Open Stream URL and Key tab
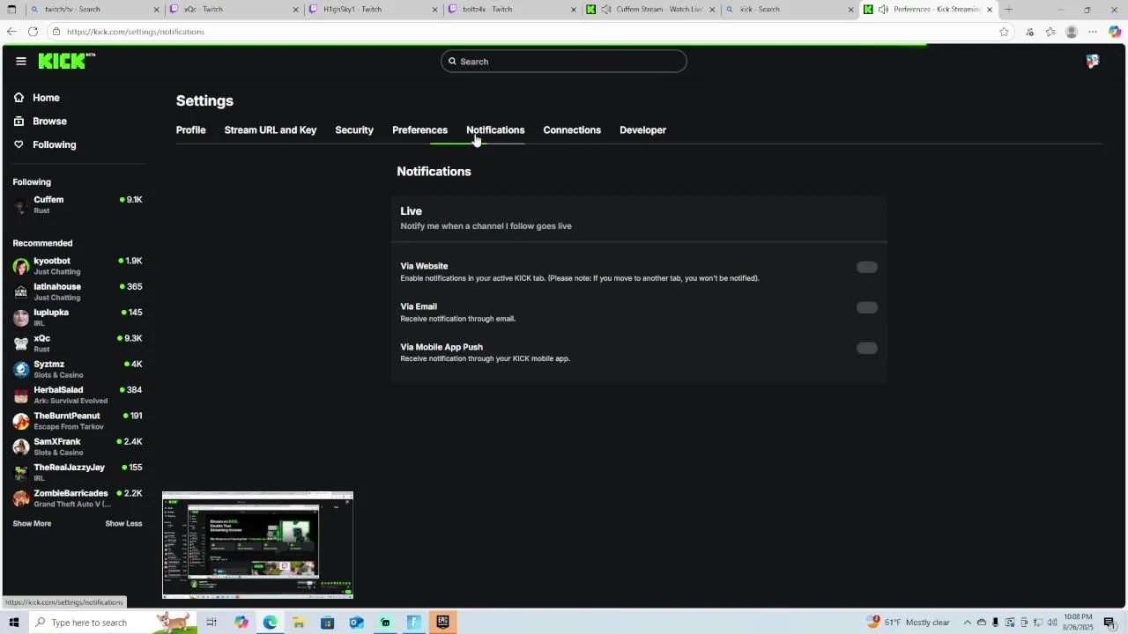 click(x=270, y=130)
